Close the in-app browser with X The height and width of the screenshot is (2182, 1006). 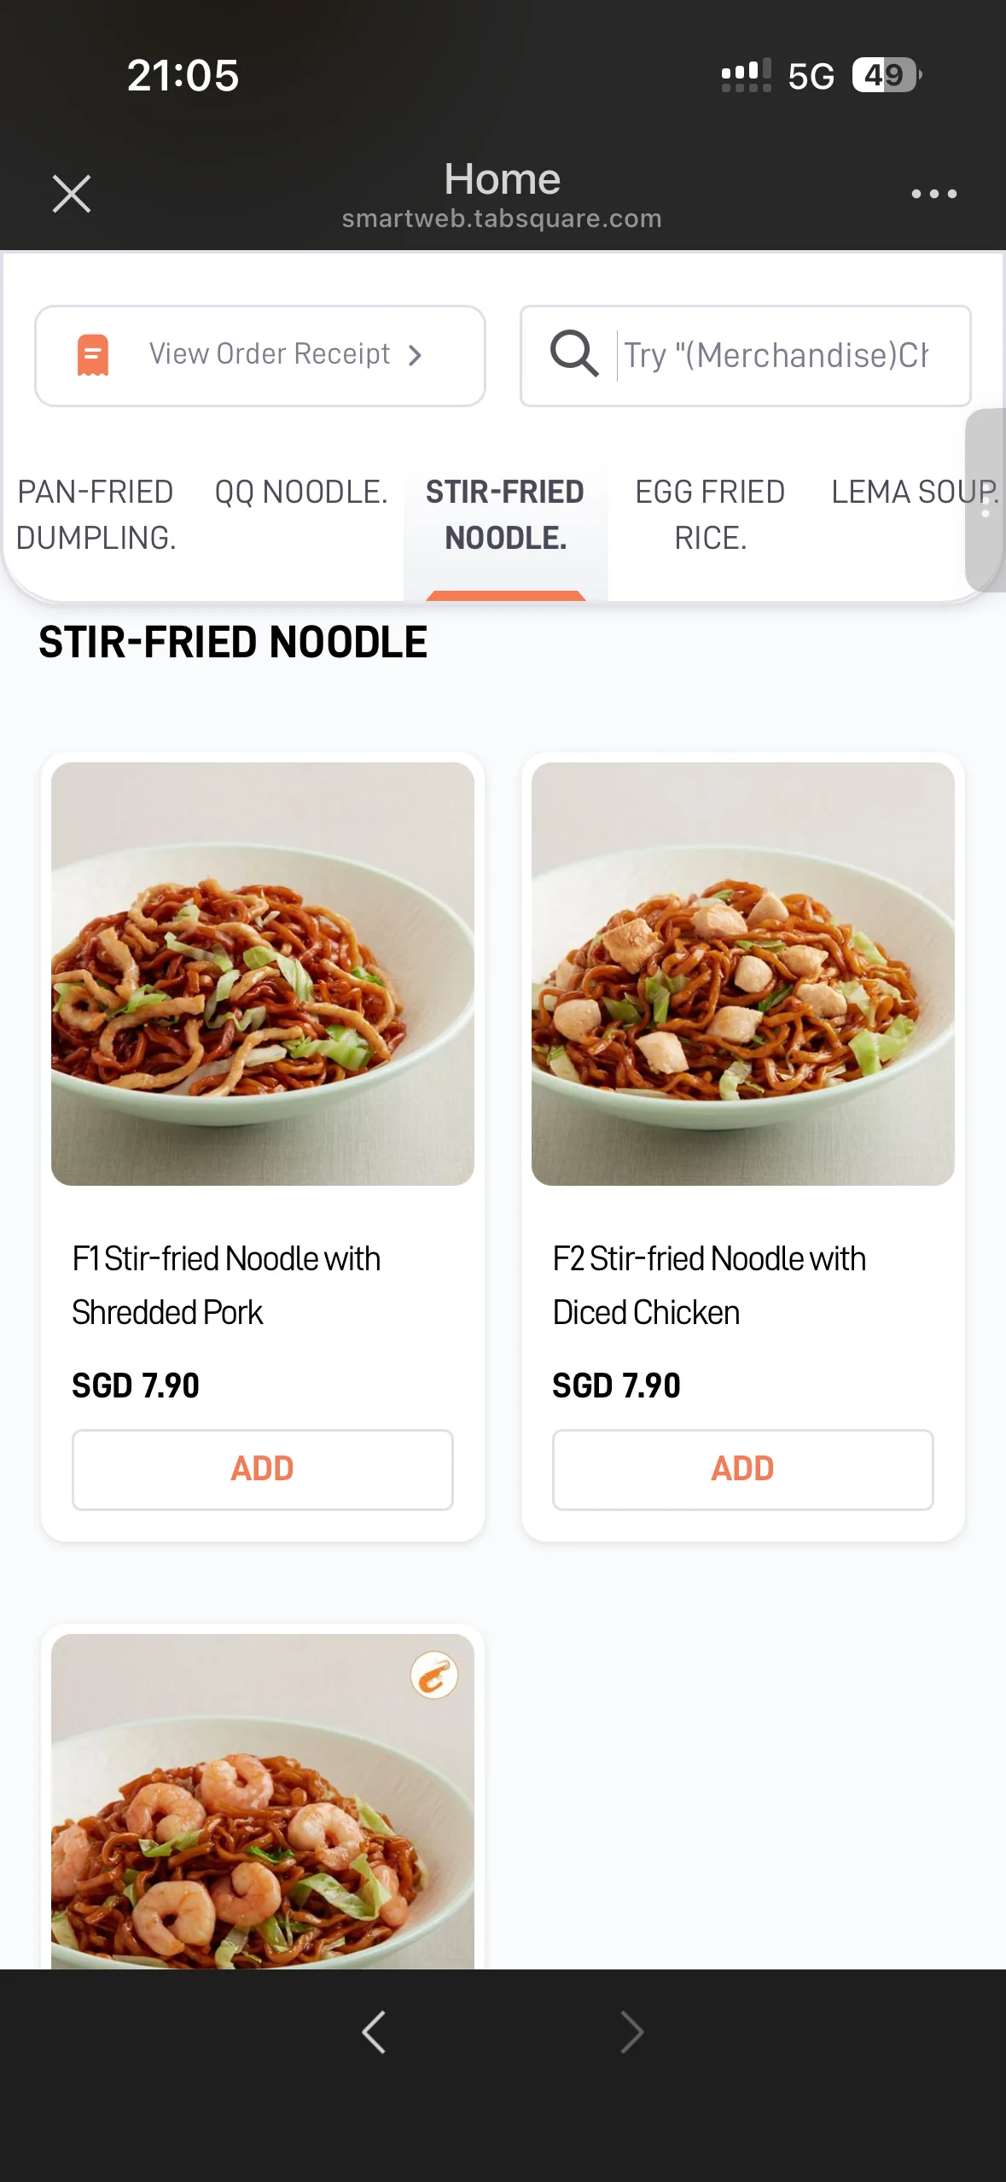pyautogui.click(x=72, y=194)
